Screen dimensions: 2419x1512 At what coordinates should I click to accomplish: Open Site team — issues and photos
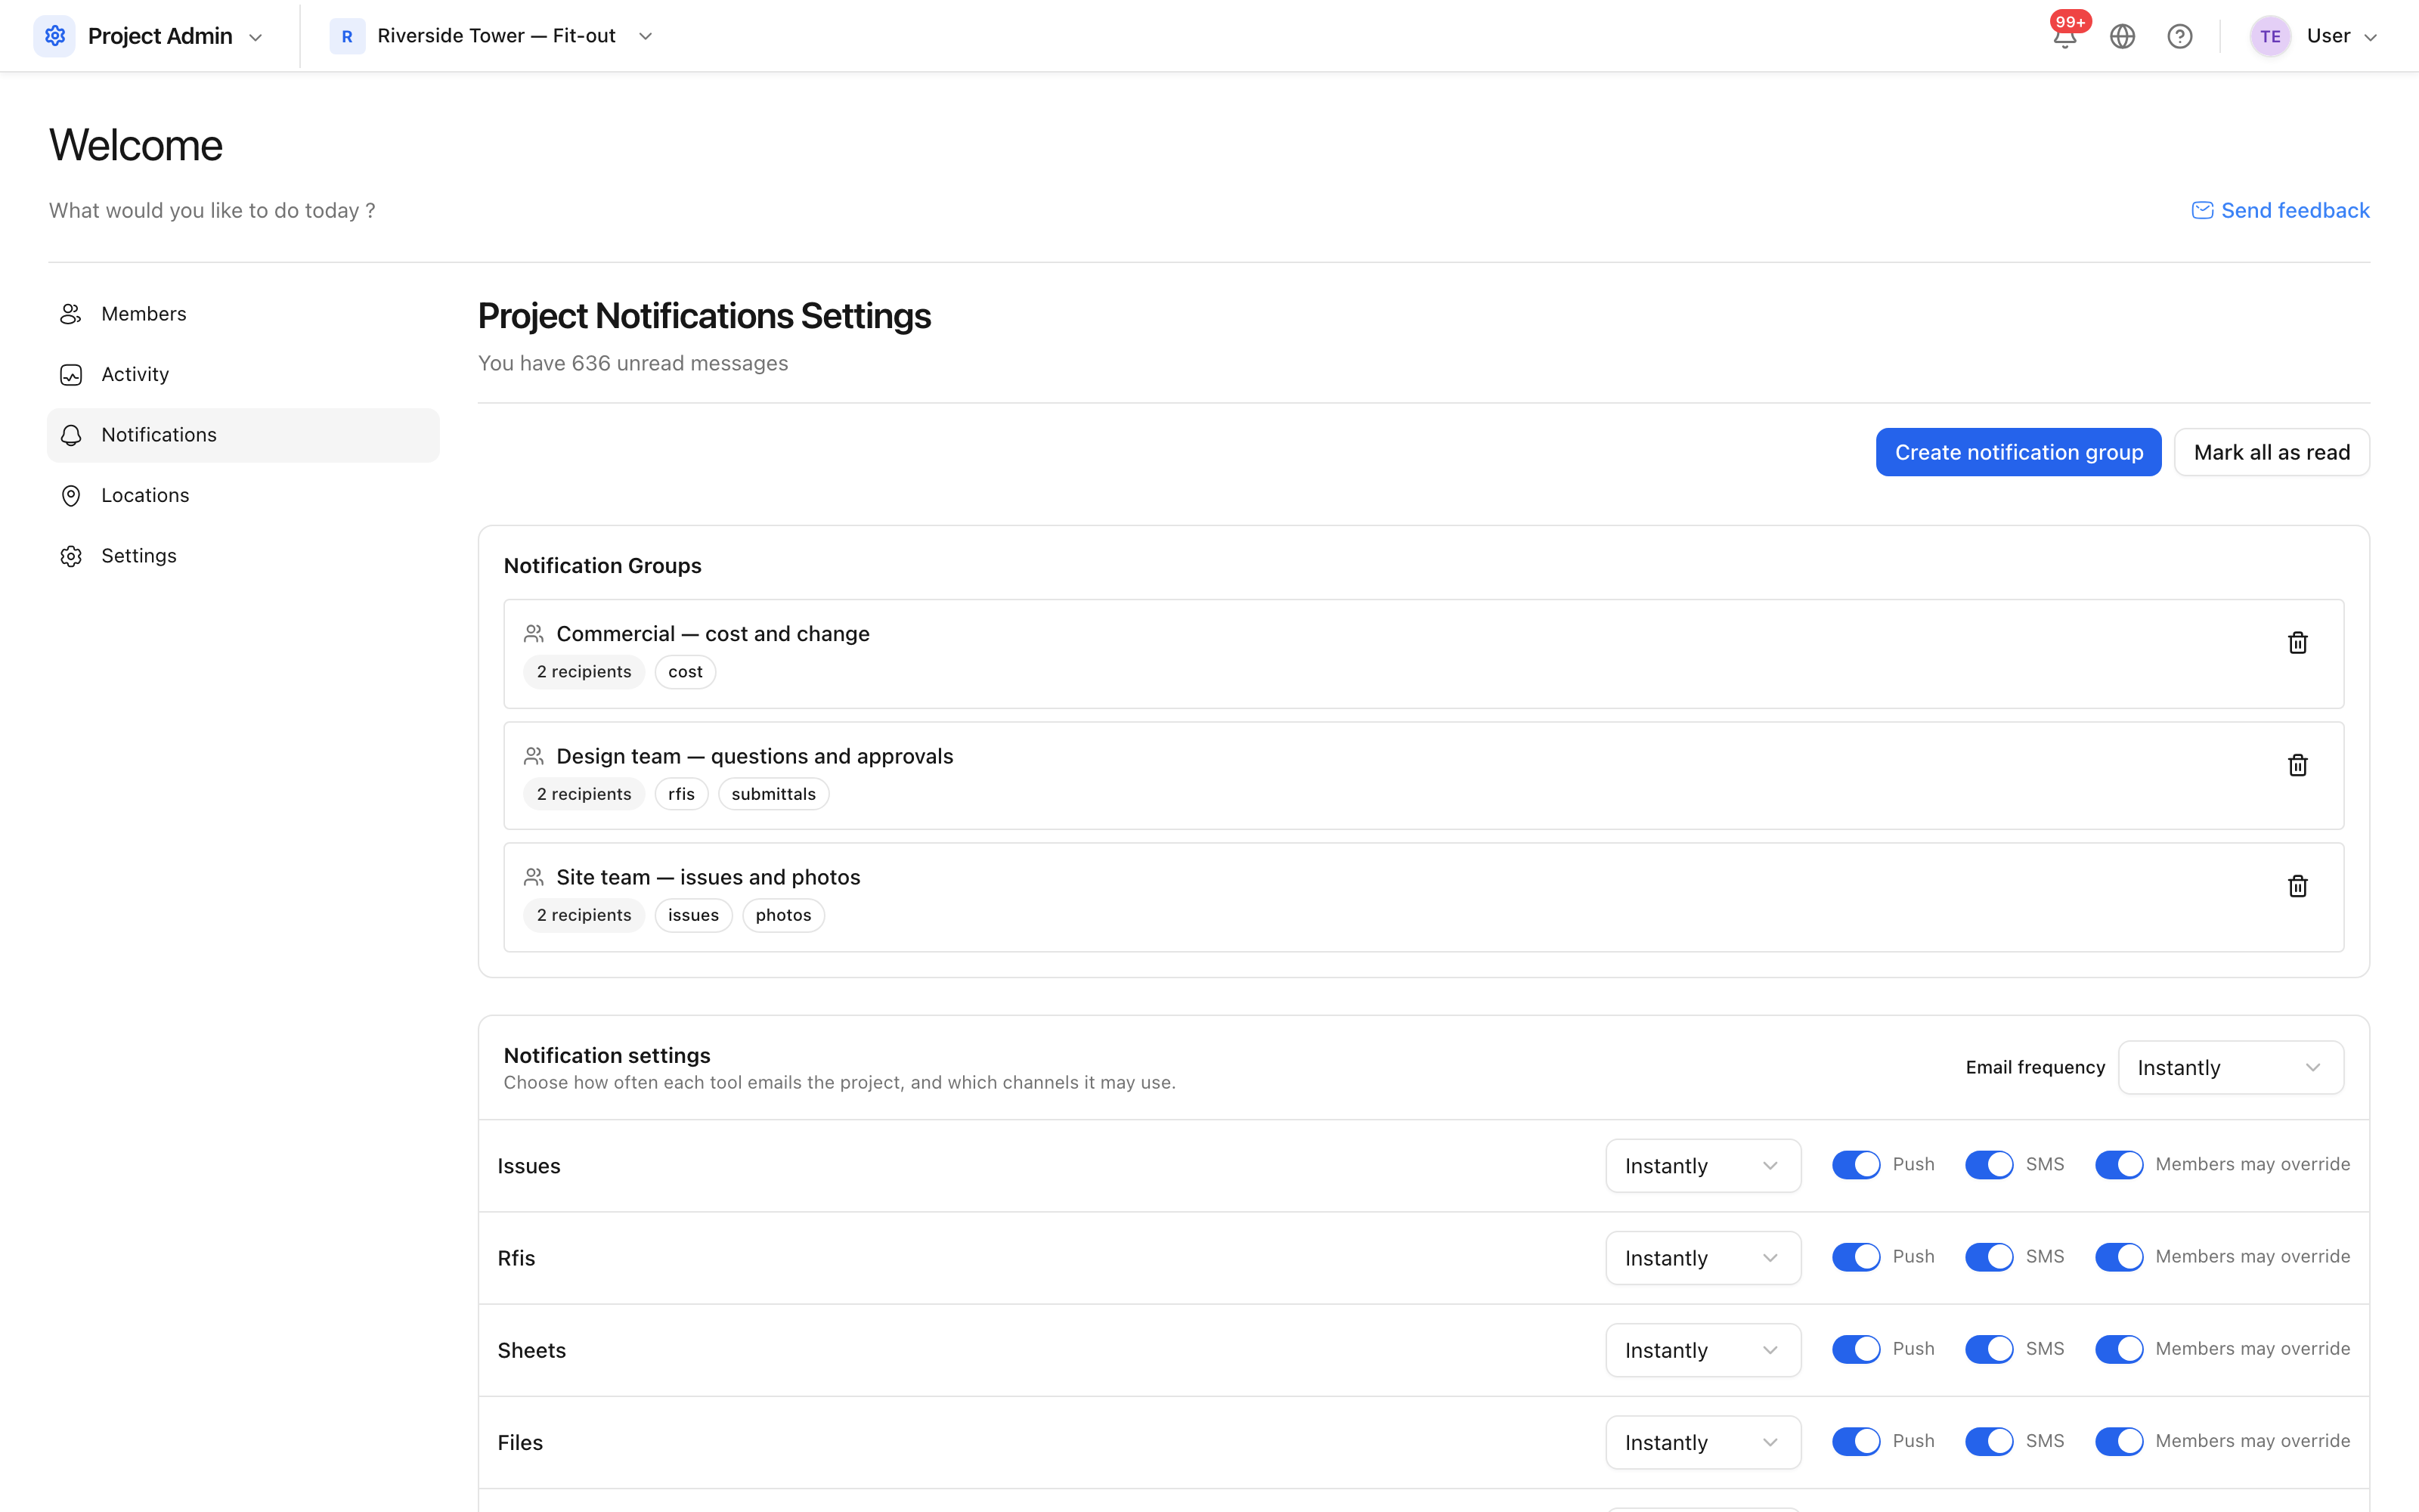coord(1423,897)
